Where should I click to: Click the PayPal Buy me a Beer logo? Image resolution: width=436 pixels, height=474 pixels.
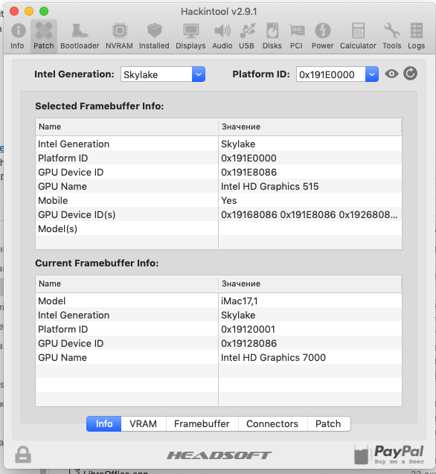pos(389,455)
